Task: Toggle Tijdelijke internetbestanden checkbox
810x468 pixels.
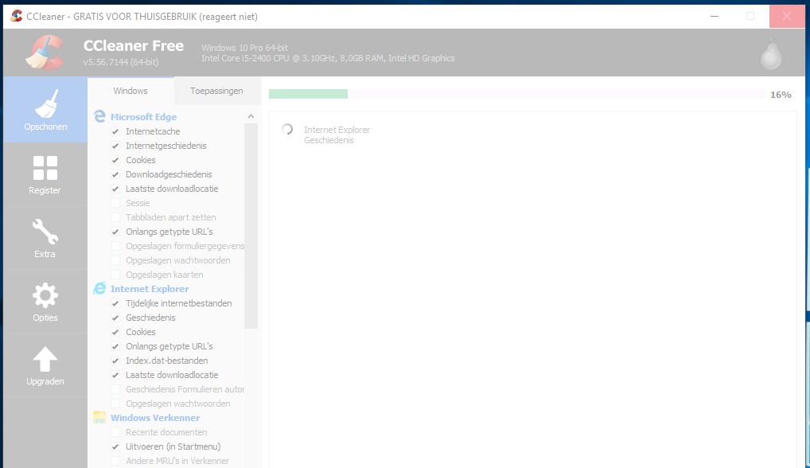Action: pyautogui.click(x=115, y=304)
